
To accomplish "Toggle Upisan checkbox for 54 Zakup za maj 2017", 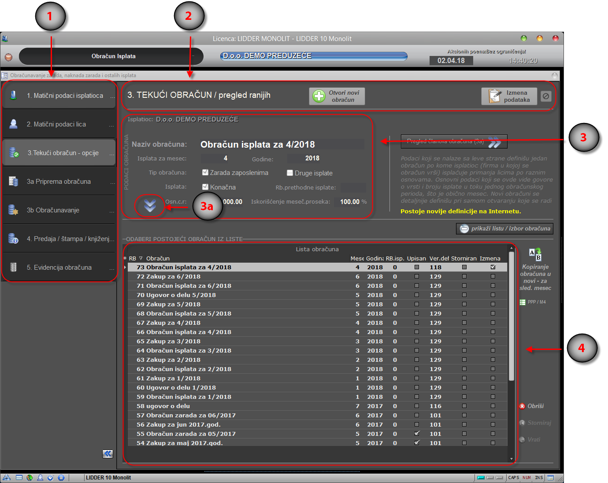I will point(417,443).
